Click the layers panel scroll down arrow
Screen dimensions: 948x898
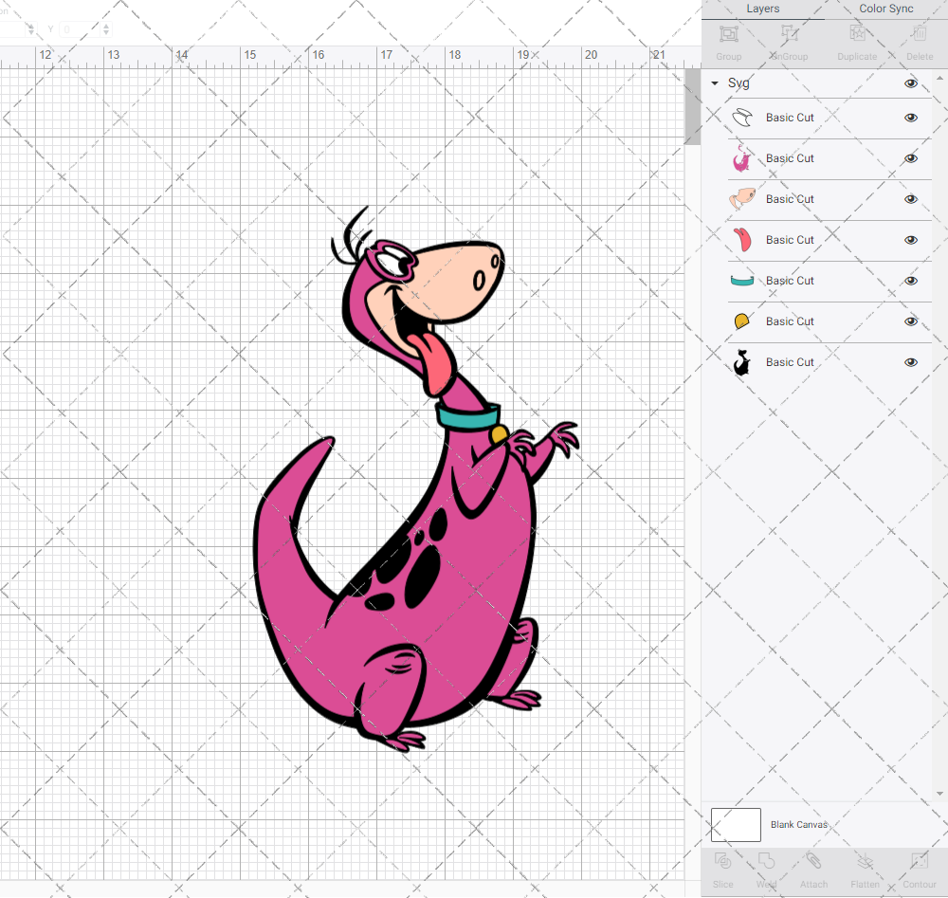pos(939,794)
